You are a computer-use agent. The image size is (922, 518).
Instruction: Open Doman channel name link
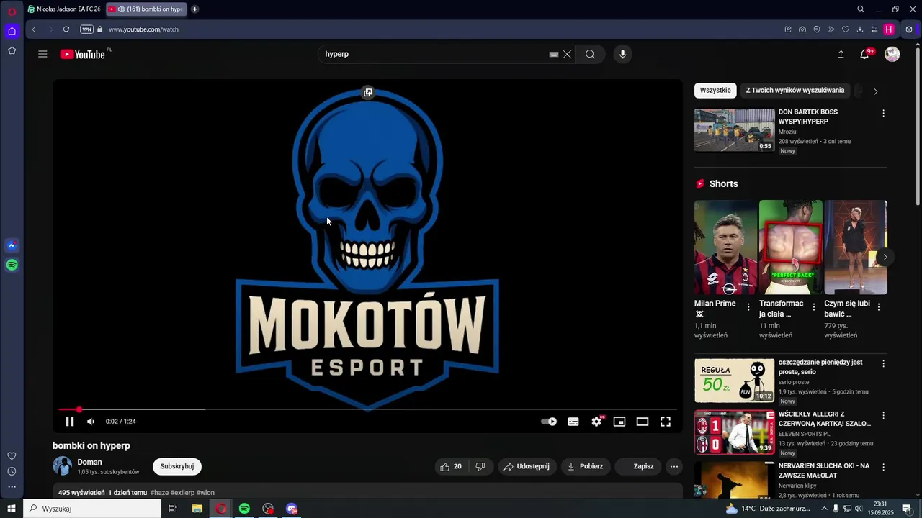[90, 462]
